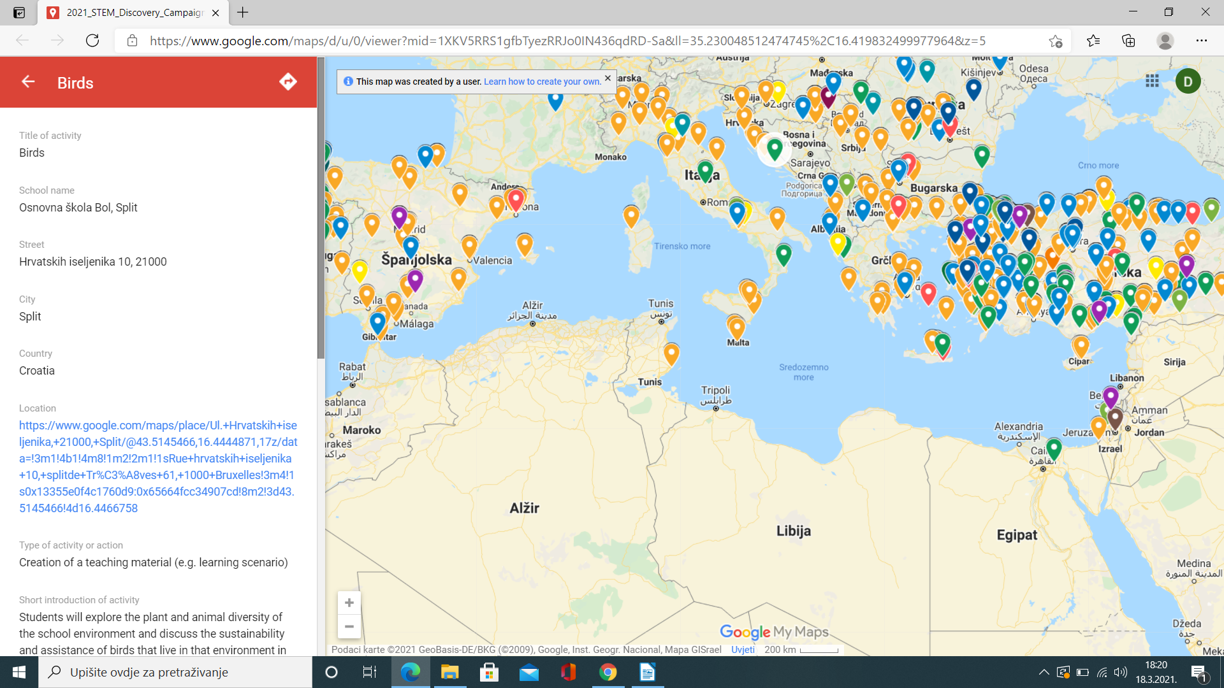
Task: Click the orange pin on Malta
Action: (737, 329)
